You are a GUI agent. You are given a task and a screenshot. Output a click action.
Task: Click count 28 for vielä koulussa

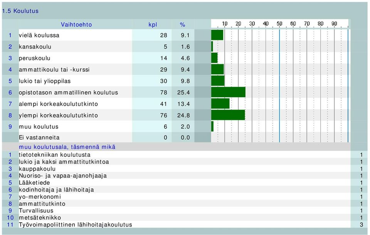point(163,35)
